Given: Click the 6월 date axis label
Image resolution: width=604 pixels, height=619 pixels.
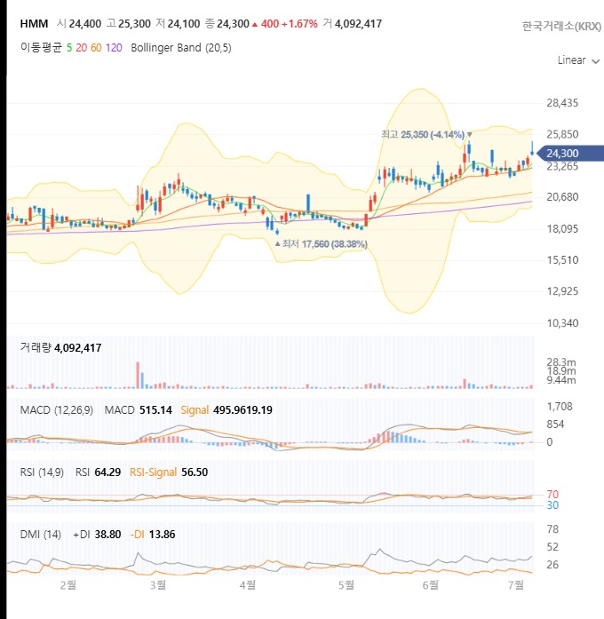Looking at the screenshot, I should click(x=430, y=585).
